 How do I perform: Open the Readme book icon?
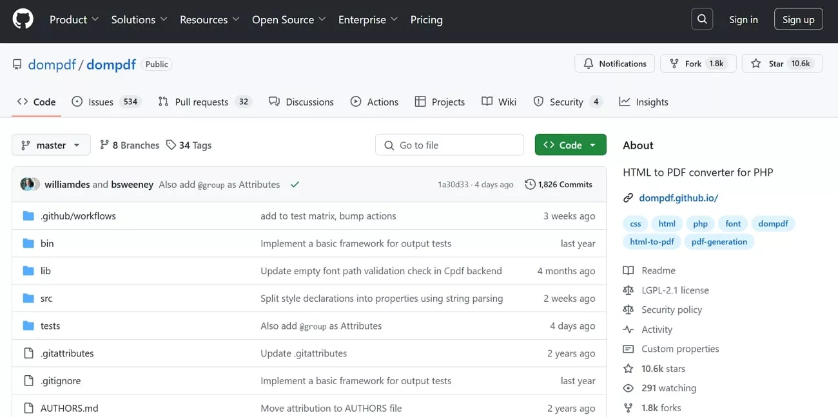pyautogui.click(x=628, y=270)
